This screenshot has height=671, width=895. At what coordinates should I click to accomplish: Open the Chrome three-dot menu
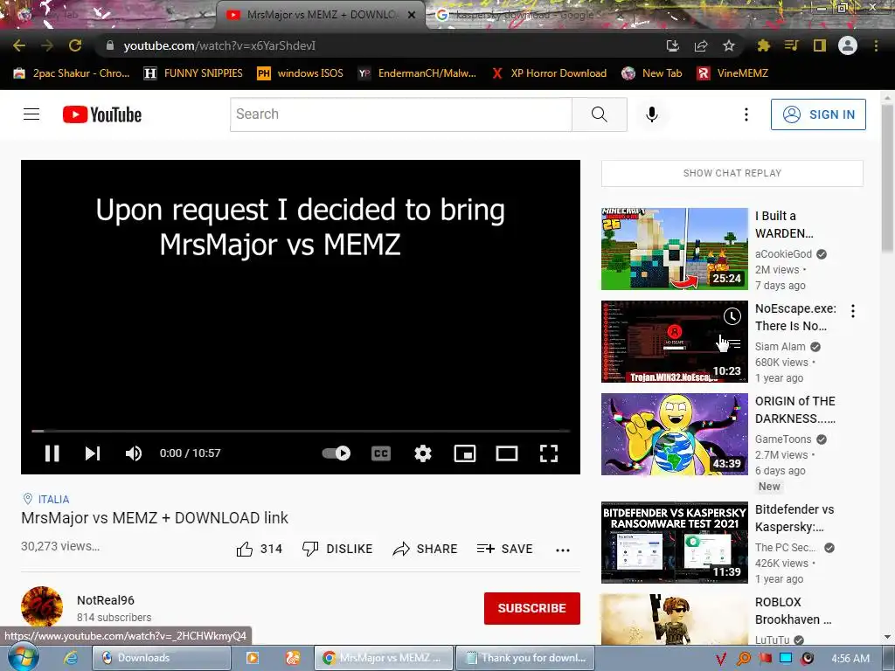pos(876,45)
